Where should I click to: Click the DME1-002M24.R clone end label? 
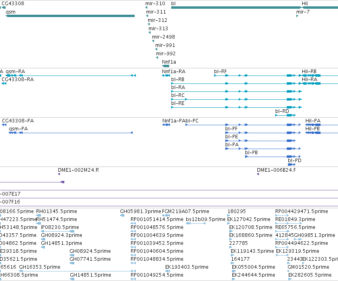(x=79, y=170)
